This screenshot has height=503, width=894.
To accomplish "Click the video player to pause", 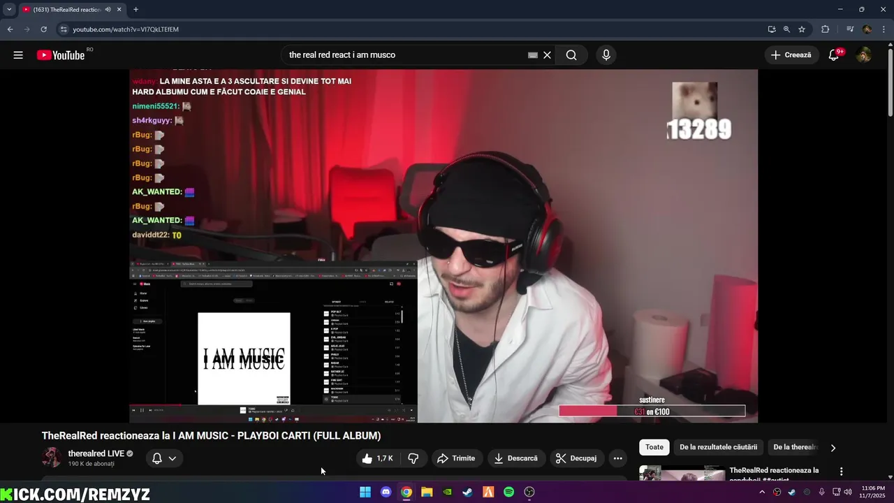I will click(444, 246).
